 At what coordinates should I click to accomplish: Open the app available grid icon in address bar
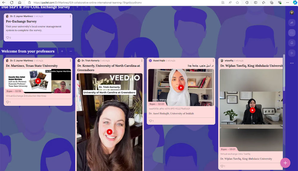click(x=223, y=2)
